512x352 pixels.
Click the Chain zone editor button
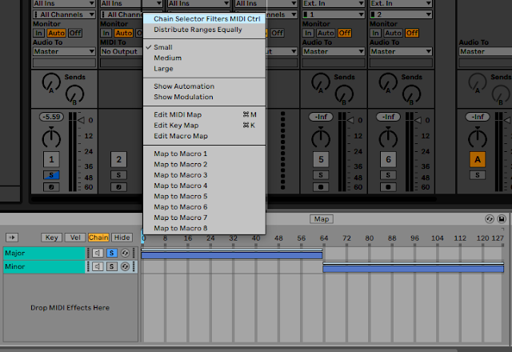98,238
